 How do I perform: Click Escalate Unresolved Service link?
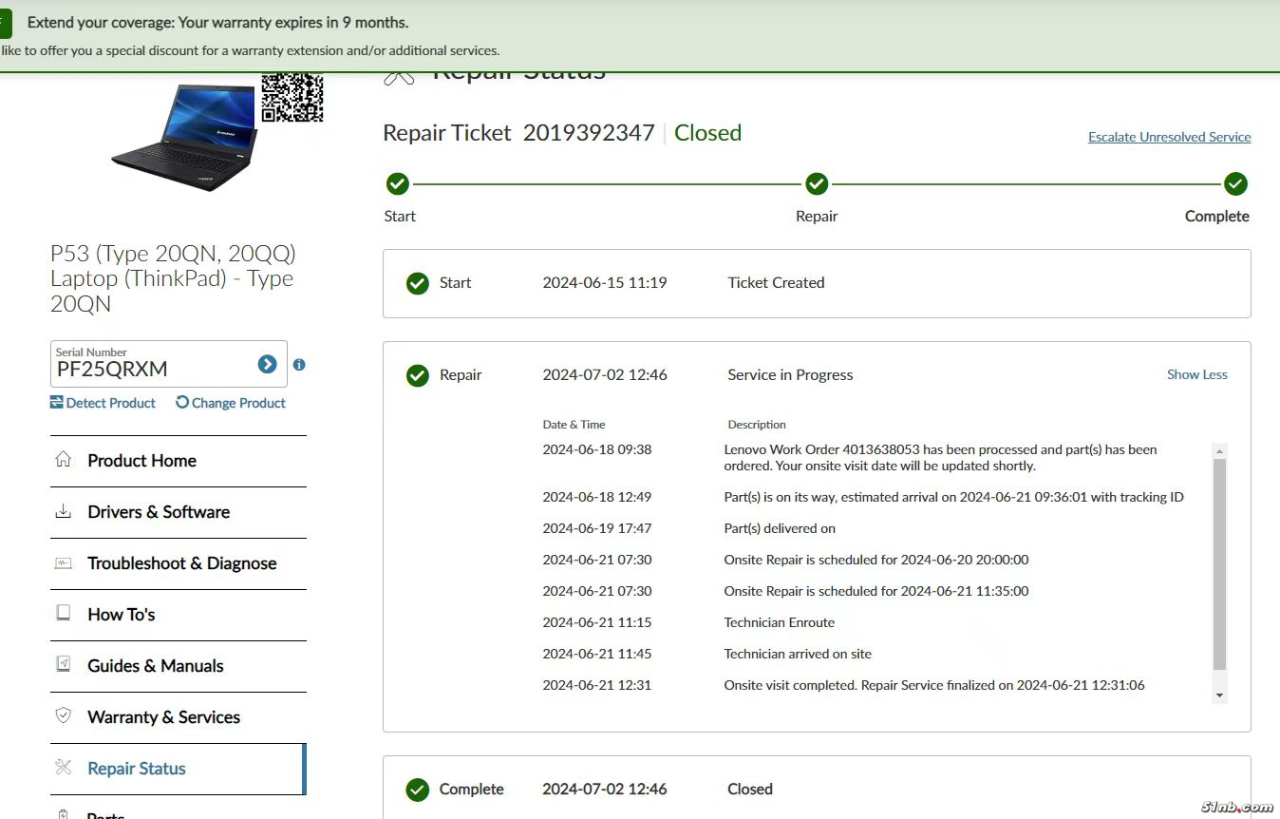click(x=1169, y=137)
